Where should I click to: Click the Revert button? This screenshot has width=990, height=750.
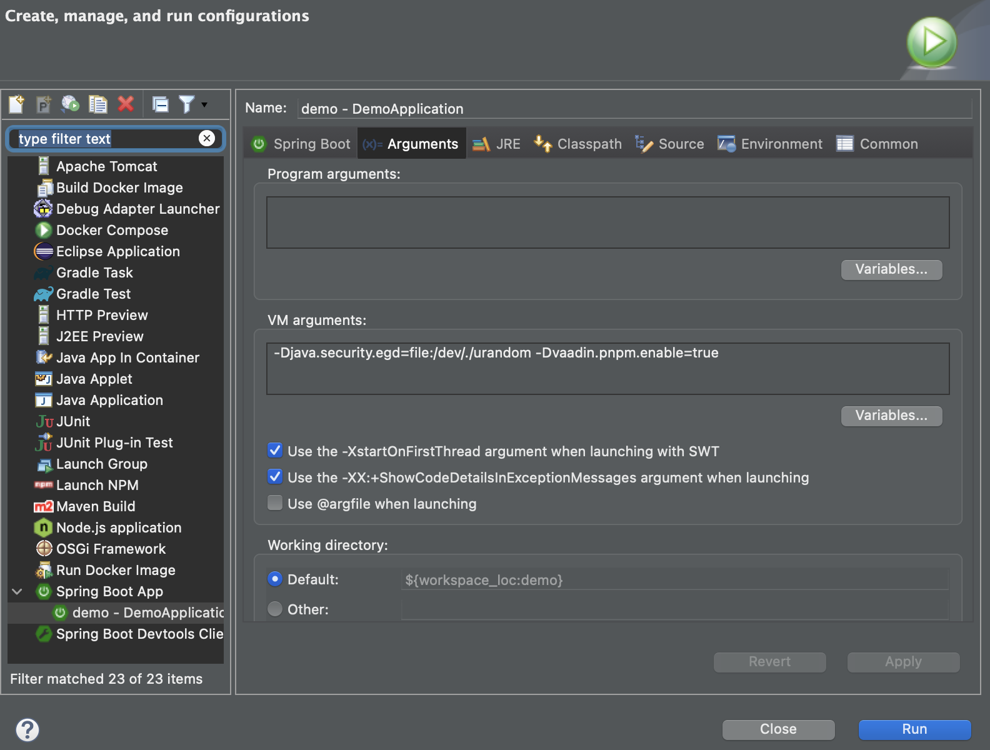click(x=770, y=662)
